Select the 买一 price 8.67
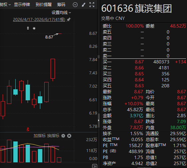The image size is (187, 168). pyautogui.click(x=139, y=62)
